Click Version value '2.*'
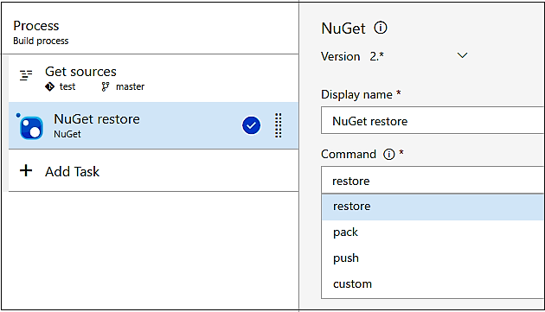 point(377,56)
